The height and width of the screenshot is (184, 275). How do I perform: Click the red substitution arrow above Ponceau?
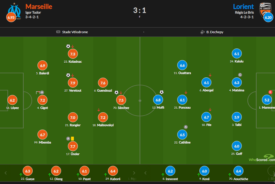point(186,92)
